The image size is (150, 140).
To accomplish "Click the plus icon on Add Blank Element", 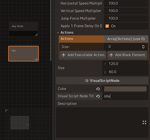I will click(111, 55).
